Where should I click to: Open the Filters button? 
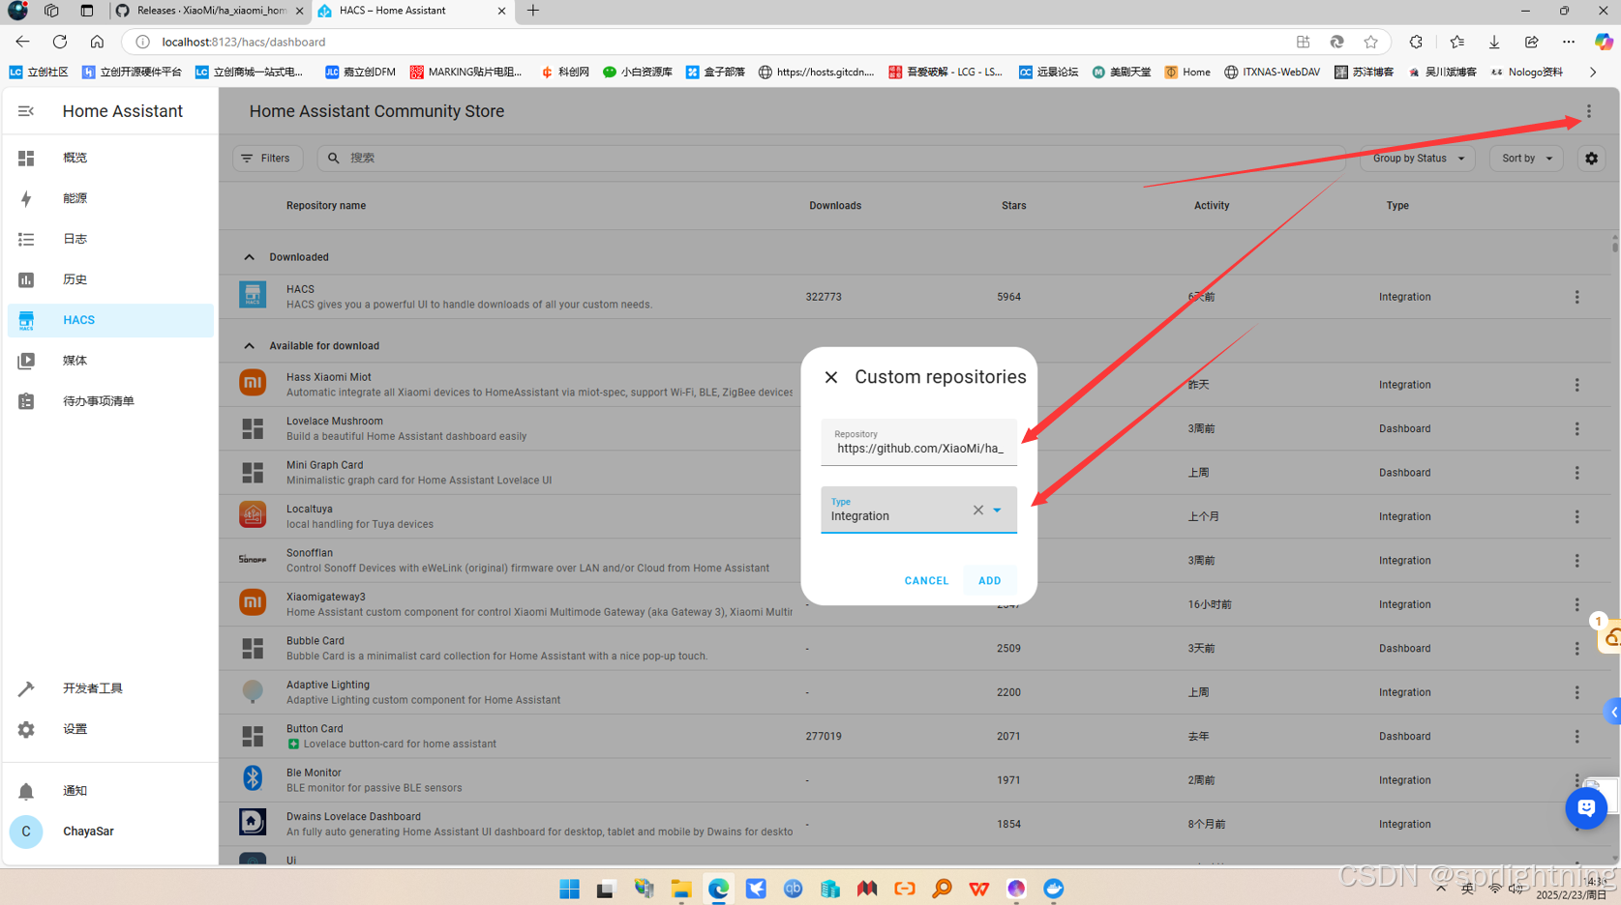pos(267,159)
